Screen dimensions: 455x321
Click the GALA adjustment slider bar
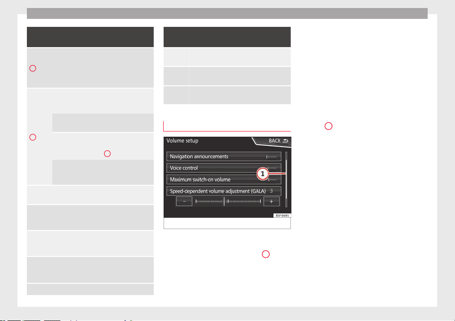(x=228, y=201)
